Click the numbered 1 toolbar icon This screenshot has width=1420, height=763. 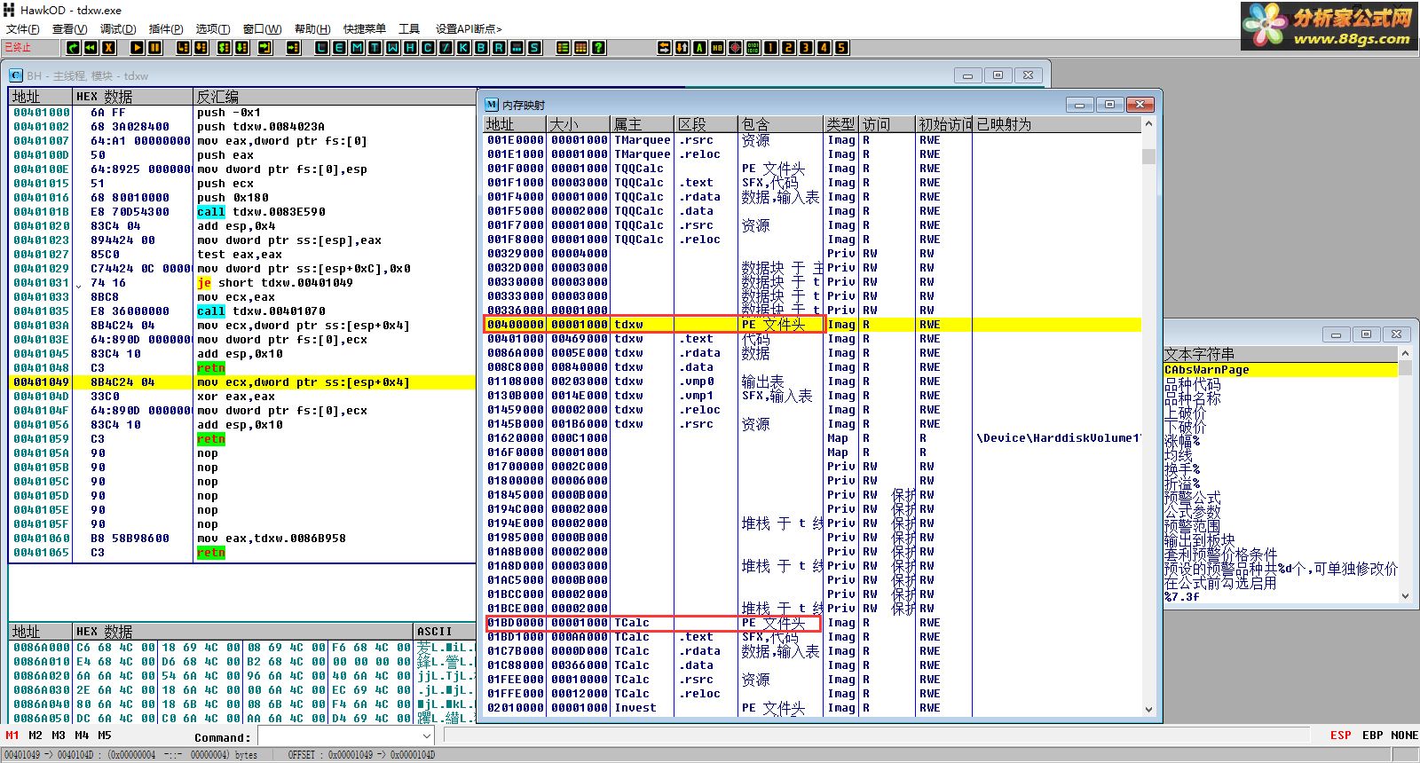[x=770, y=48]
